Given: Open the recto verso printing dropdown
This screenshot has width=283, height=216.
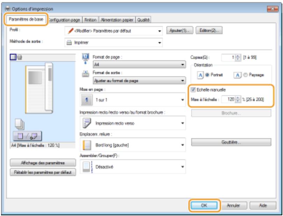Looking at the screenshot, I should tap(133, 123).
